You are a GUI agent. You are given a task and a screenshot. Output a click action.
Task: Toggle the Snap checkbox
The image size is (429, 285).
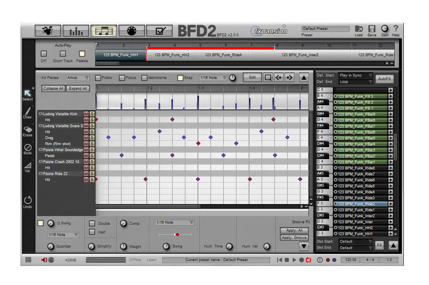tap(180, 78)
